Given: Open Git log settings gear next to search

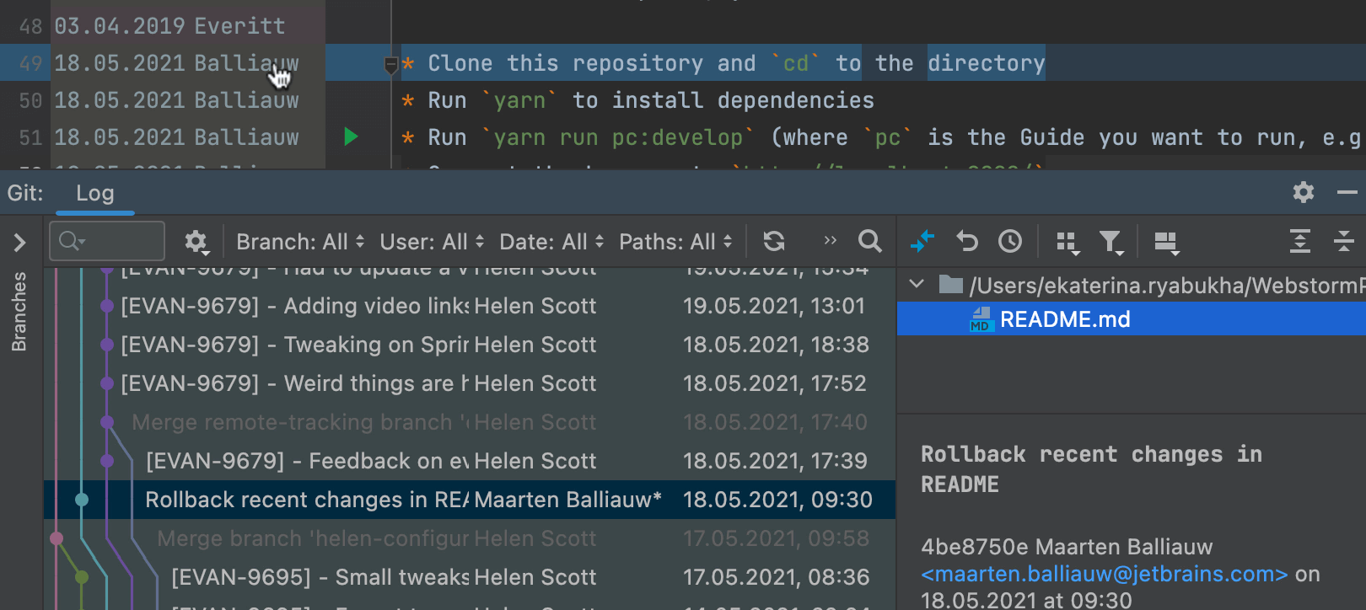Looking at the screenshot, I should coord(196,242).
